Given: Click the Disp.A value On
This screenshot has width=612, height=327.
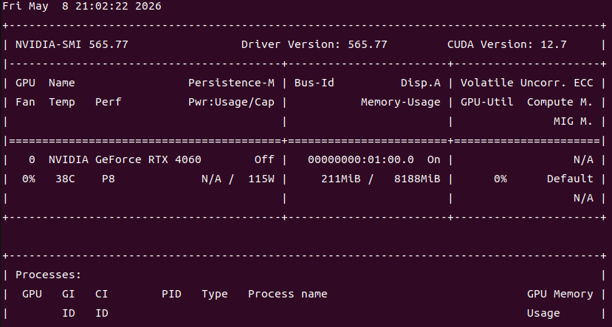Looking at the screenshot, I should point(433,159).
